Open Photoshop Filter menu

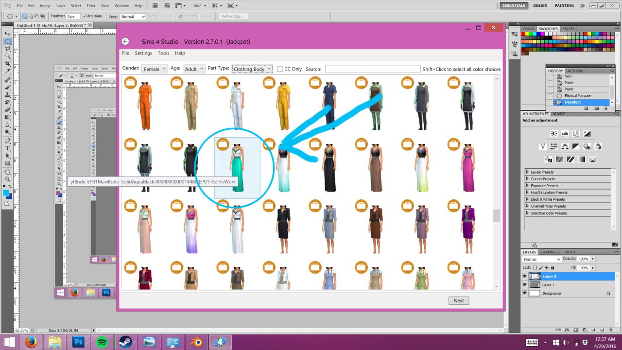point(91,6)
